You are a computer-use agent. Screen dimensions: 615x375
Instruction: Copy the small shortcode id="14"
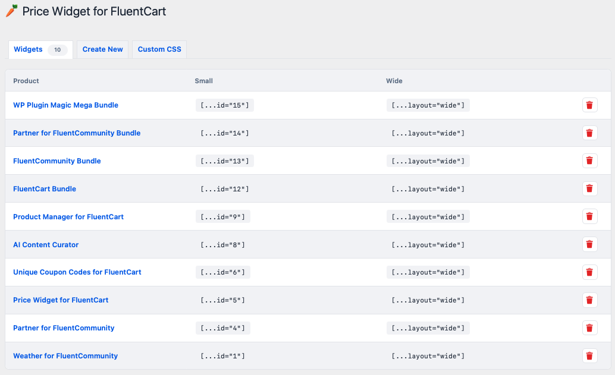pyautogui.click(x=225, y=133)
